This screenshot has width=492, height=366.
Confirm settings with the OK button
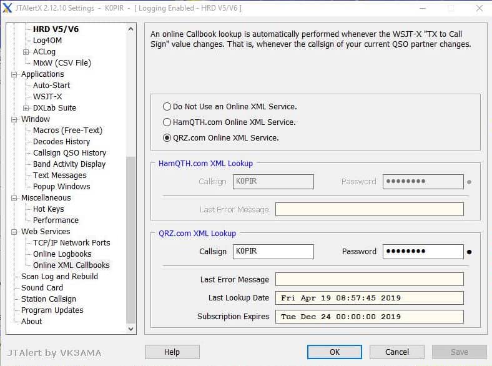click(x=335, y=352)
